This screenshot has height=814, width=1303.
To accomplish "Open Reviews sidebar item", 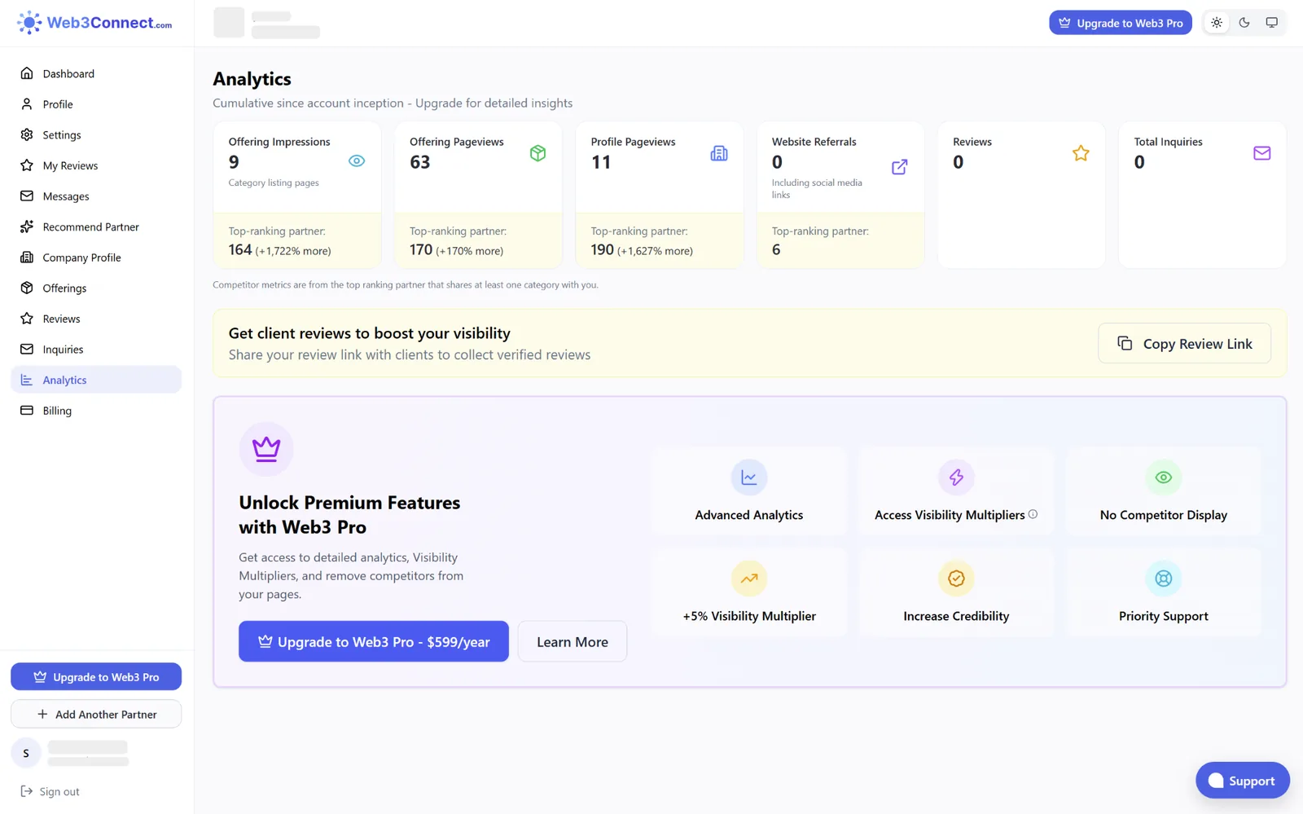I will pyautogui.click(x=96, y=319).
